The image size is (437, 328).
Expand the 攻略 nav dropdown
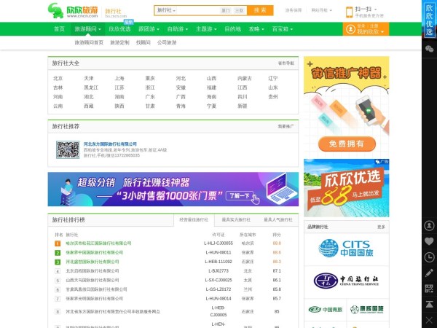pyautogui.click(x=256, y=29)
